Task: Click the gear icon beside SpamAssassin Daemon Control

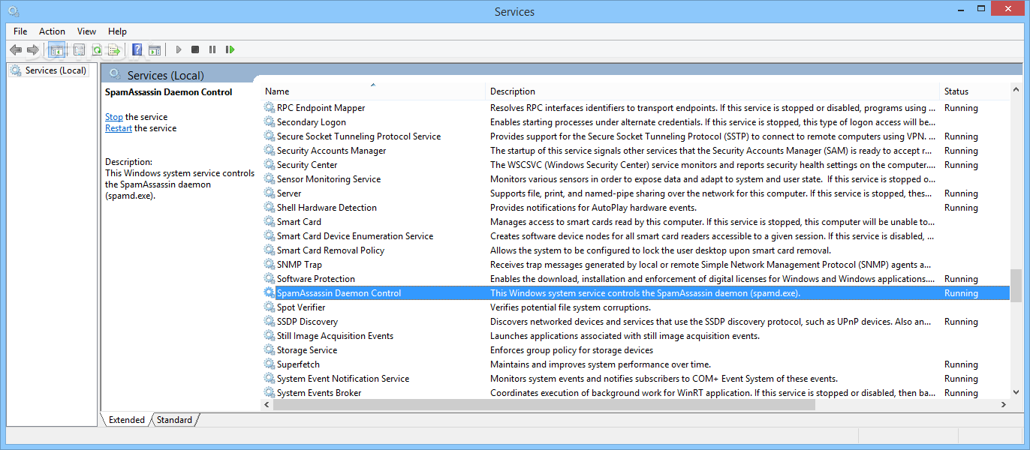Action: click(270, 293)
